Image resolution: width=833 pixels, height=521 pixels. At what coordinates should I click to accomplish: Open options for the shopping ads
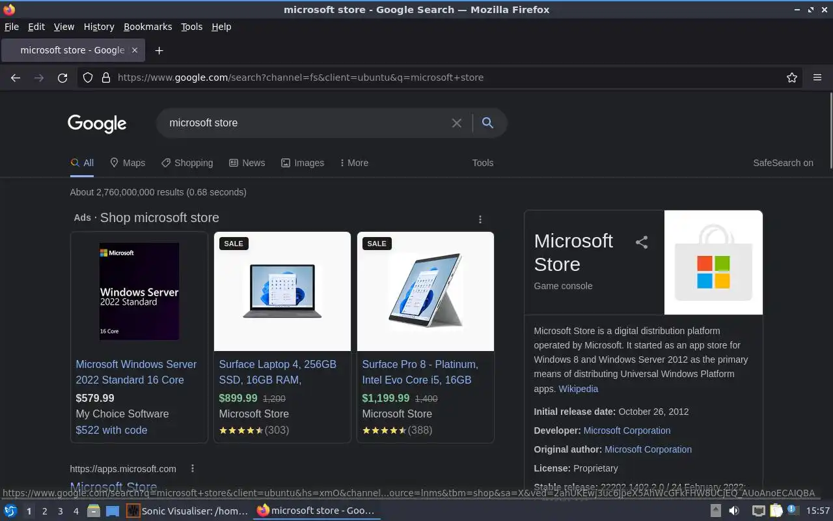pyautogui.click(x=480, y=219)
